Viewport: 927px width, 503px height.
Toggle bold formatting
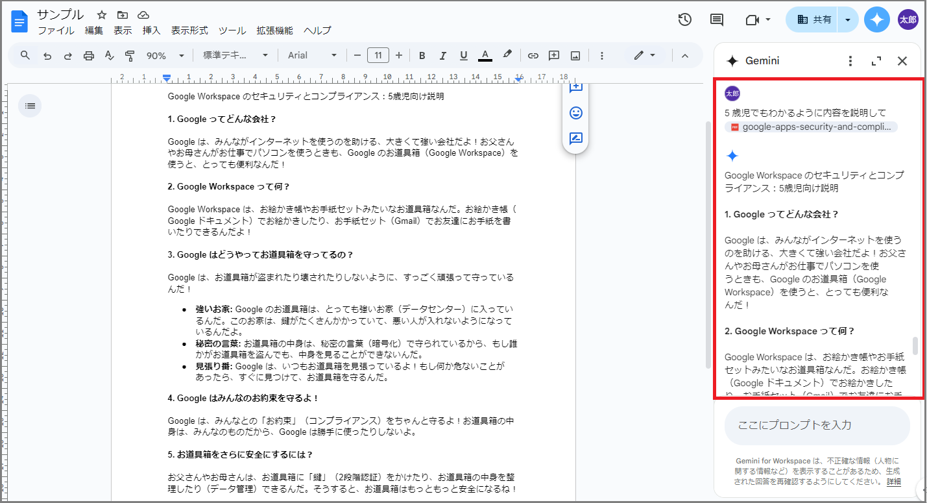coord(422,56)
